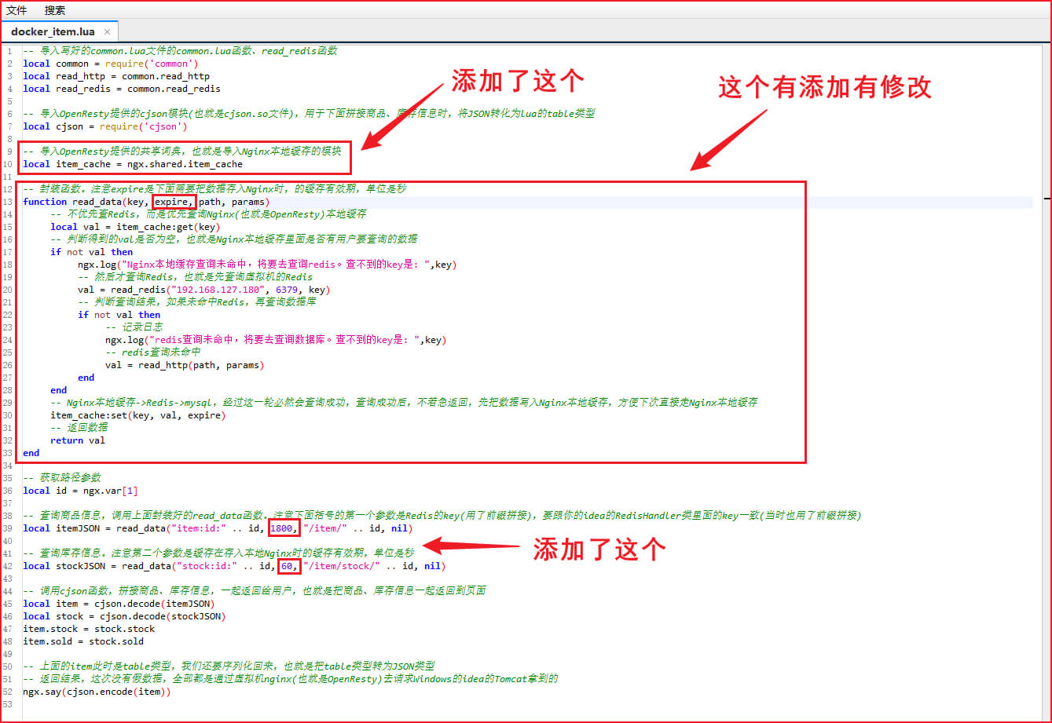The width and height of the screenshot is (1052, 723).
Task: Click the line "local id = ngx.var[1]"
Action: point(80,491)
